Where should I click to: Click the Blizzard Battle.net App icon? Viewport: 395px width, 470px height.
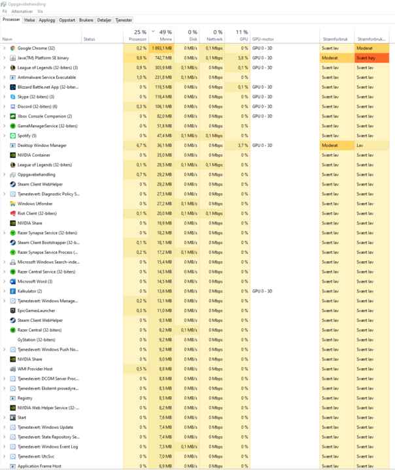(12, 87)
